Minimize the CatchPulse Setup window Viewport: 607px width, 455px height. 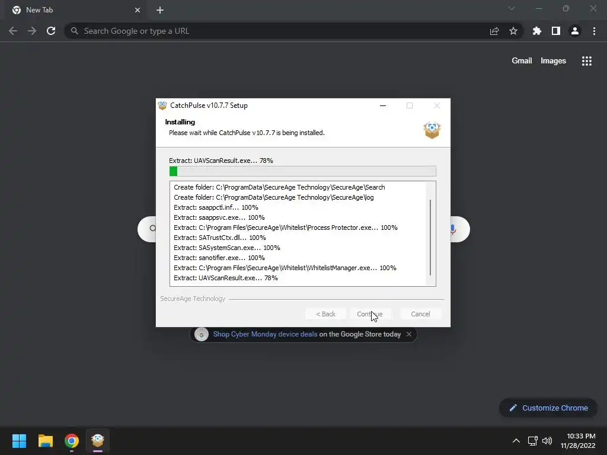pos(383,105)
